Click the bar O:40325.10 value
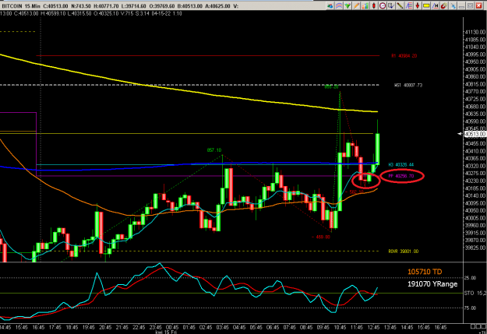The image size is (487, 334). coord(106,14)
